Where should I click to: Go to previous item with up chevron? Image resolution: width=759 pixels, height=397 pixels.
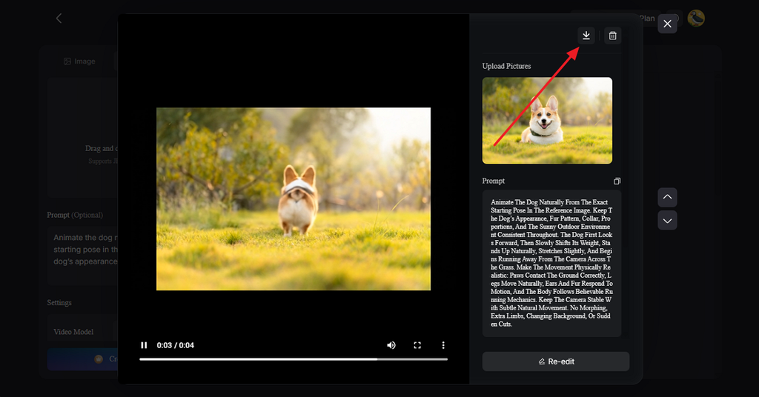[667, 197]
